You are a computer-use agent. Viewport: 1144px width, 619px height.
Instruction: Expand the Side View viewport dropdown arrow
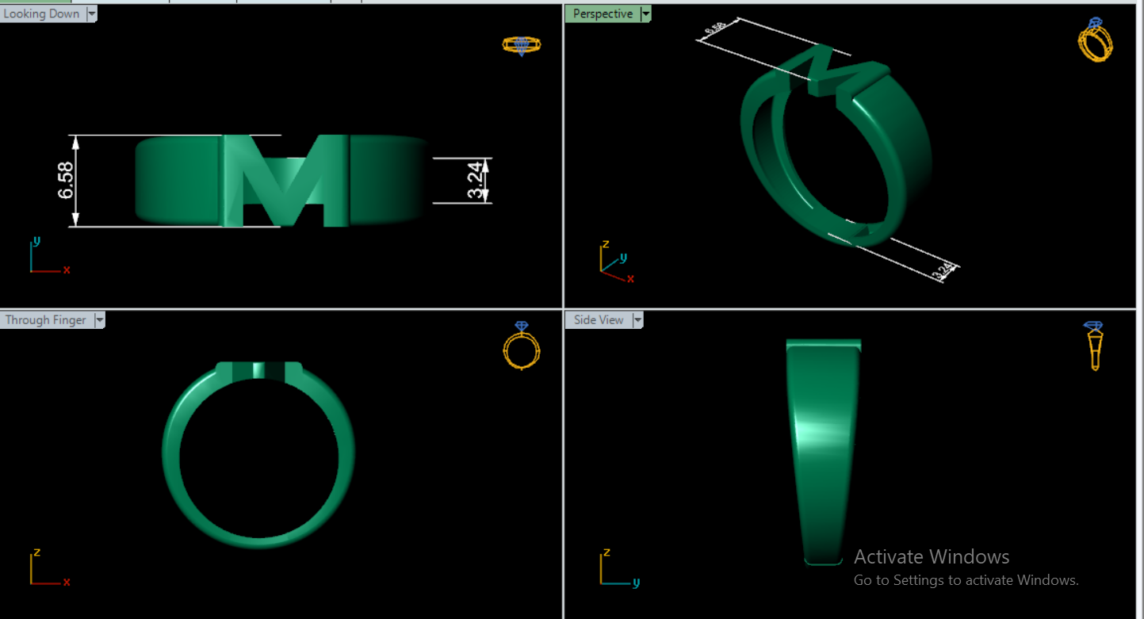pyautogui.click(x=637, y=320)
